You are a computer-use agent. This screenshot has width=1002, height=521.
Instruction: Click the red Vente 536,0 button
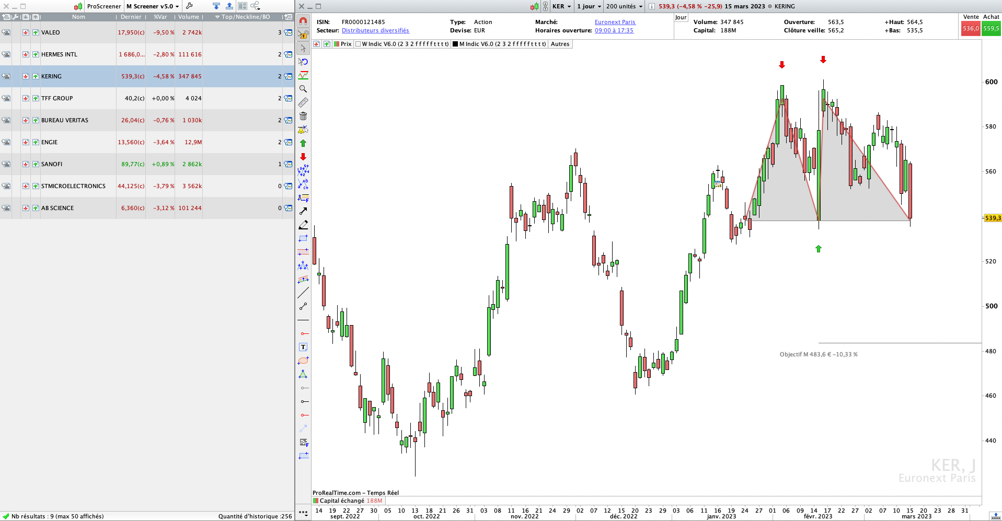click(x=971, y=28)
